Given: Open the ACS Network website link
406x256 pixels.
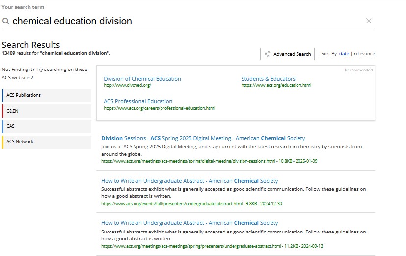Looking at the screenshot, I should (x=47, y=142).
